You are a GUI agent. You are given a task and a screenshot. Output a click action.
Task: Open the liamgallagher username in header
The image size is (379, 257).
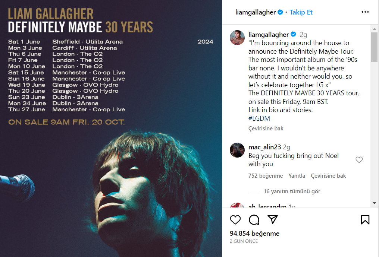[x=256, y=12]
